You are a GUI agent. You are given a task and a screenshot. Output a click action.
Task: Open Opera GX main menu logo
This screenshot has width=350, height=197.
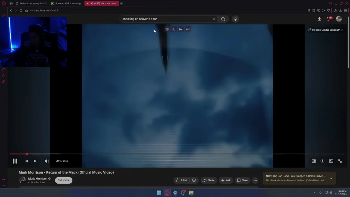pos(4,3)
